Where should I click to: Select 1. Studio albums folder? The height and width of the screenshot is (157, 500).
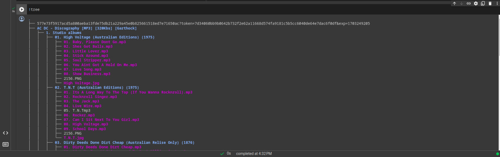tap(64, 33)
